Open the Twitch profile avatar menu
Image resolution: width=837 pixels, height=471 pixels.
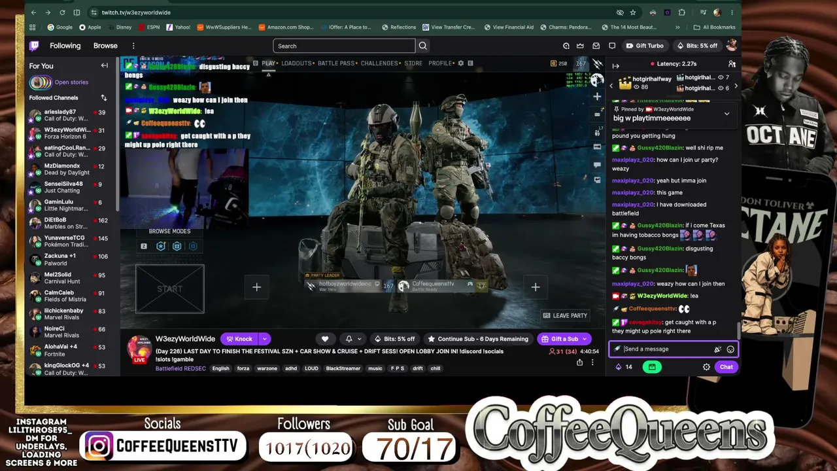pyautogui.click(x=732, y=45)
